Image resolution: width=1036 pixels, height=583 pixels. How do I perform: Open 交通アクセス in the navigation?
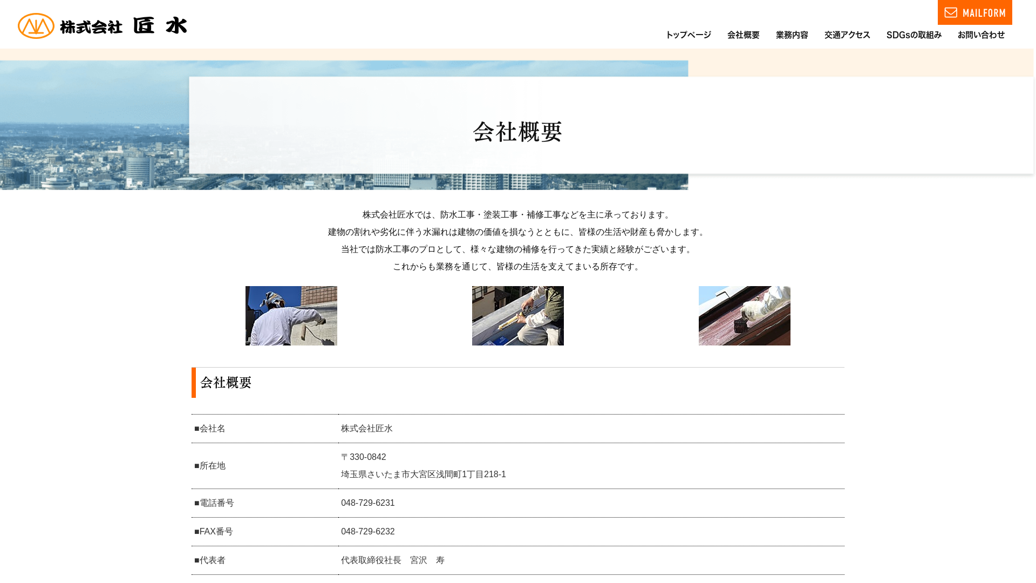pyautogui.click(x=847, y=35)
